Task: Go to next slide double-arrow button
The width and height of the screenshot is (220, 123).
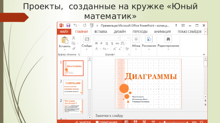Action: click(x=206, y=105)
